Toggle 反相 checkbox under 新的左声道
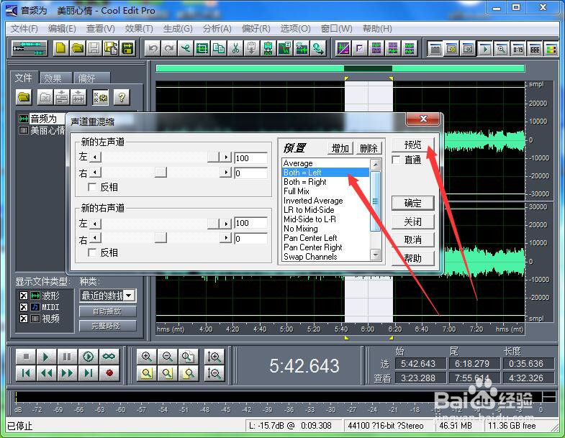565x438 pixels. pos(92,187)
